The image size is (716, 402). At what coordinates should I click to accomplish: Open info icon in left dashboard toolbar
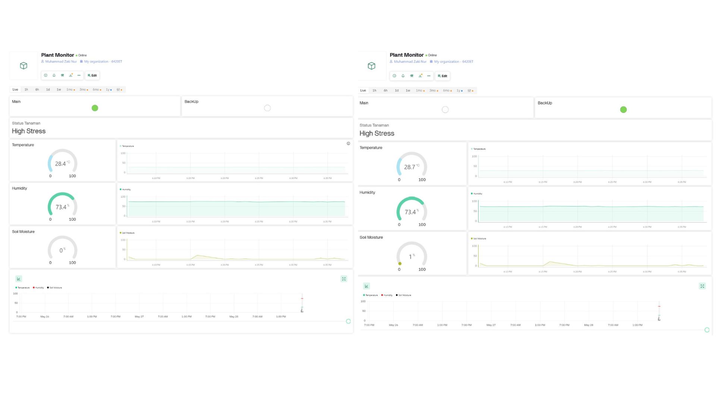[x=45, y=75]
